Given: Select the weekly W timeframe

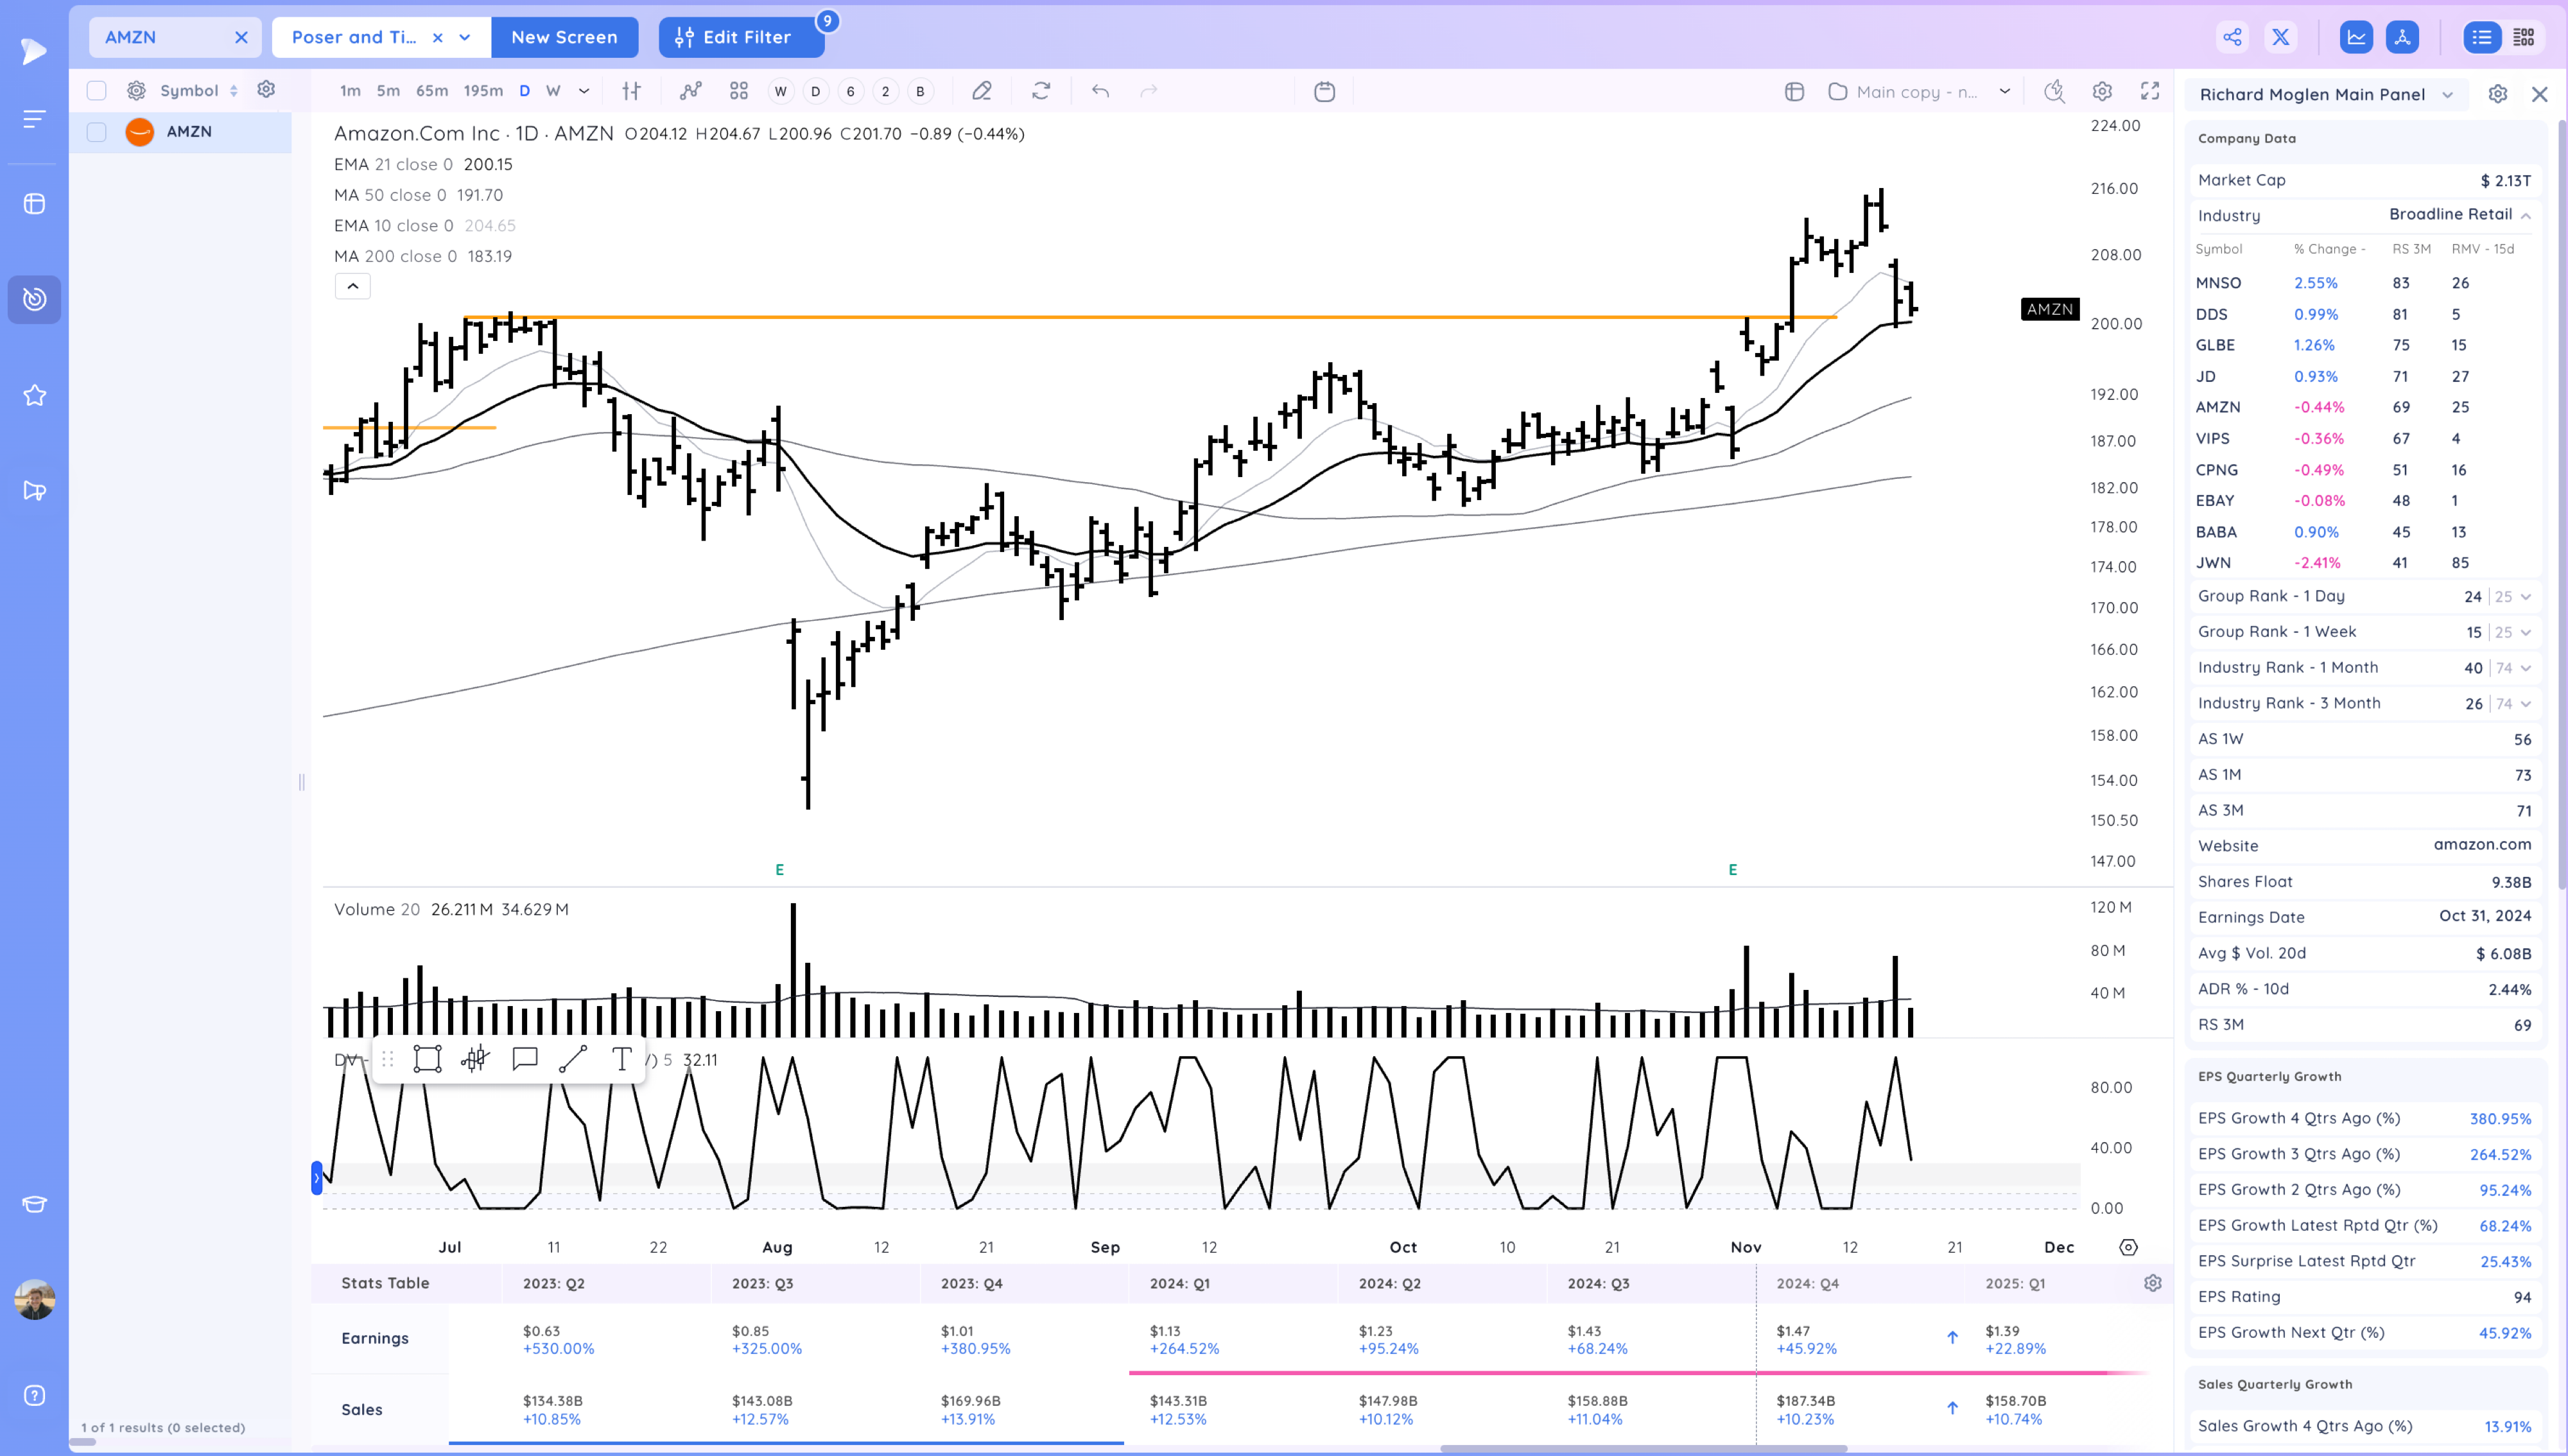Looking at the screenshot, I should tap(553, 91).
